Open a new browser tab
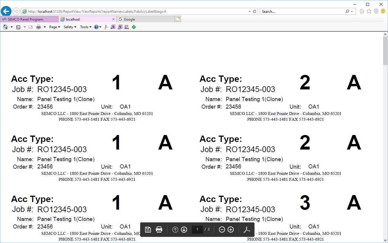This screenshot has height=243, width=388. 178,19
